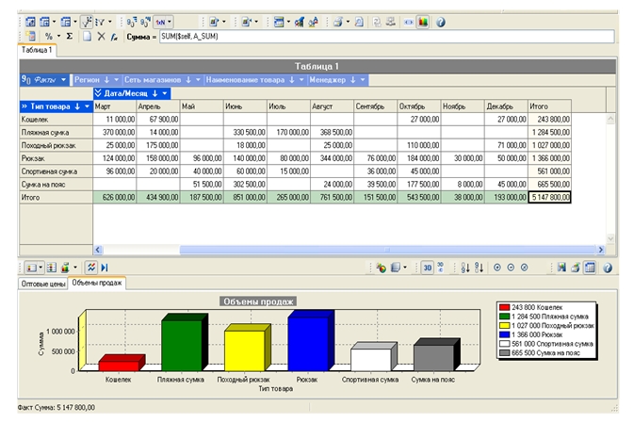The width and height of the screenshot is (634, 423).
Task: Click the chart type bar icon in chart toolbar
Action: pos(65,268)
